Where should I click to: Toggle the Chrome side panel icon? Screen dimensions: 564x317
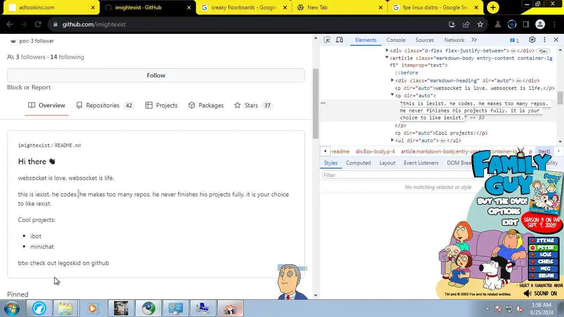pyautogui.click(x=526, y=24)
